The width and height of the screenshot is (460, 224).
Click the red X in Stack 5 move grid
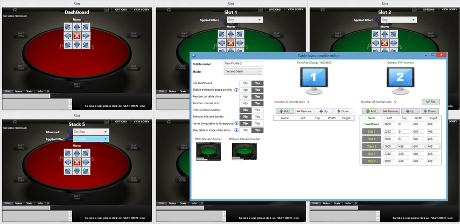pyautogui.click(x=76, y=162)
